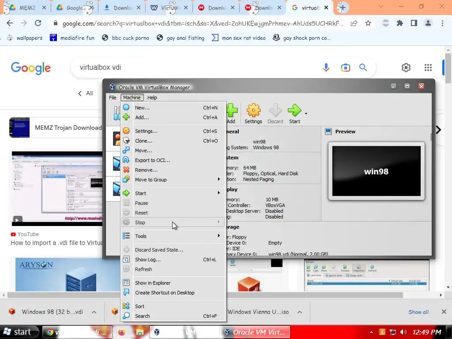Viewport: 452px width, 339px height.
Task: Click Show all downloads link
Action: point(418,312)
